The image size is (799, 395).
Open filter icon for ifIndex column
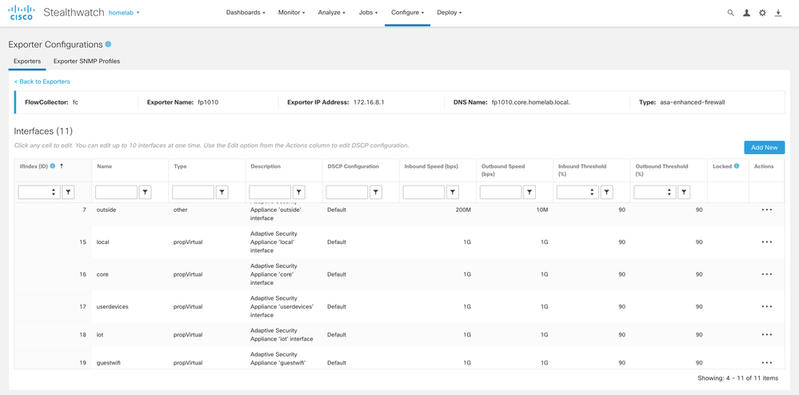click(68, 192)
